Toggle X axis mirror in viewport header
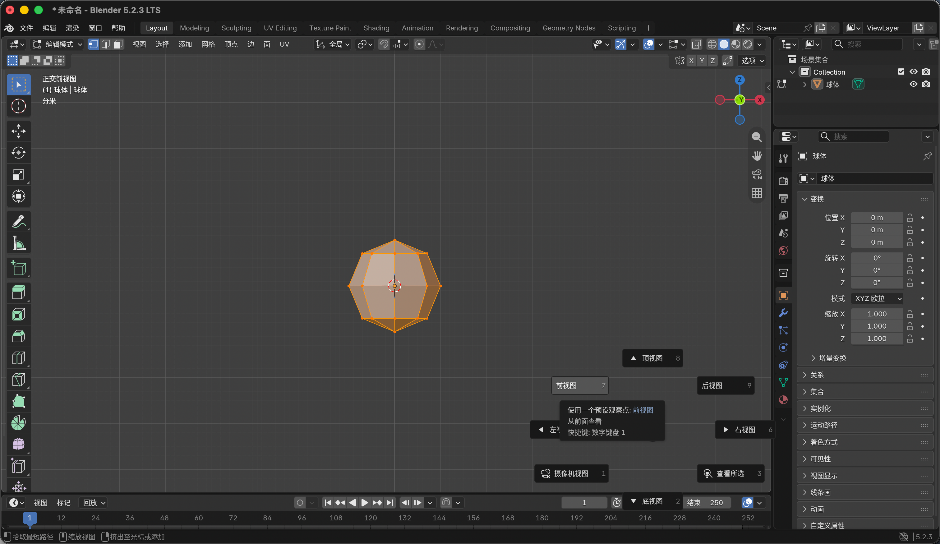 pos(691,60)
